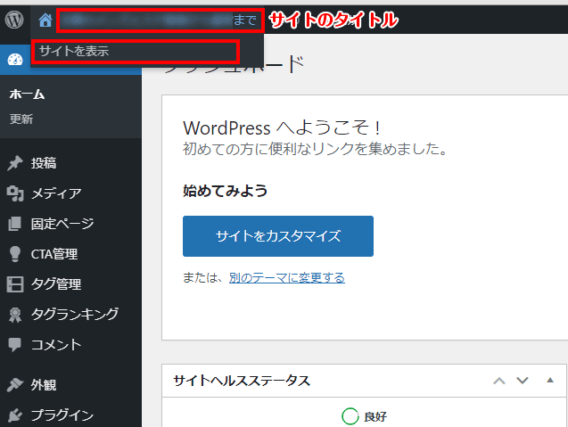The height and width of the screenshot is (427, 568).
Task: Click the table icon beside タグ管理
Action: pyautogui.click(x=15, y=284)
